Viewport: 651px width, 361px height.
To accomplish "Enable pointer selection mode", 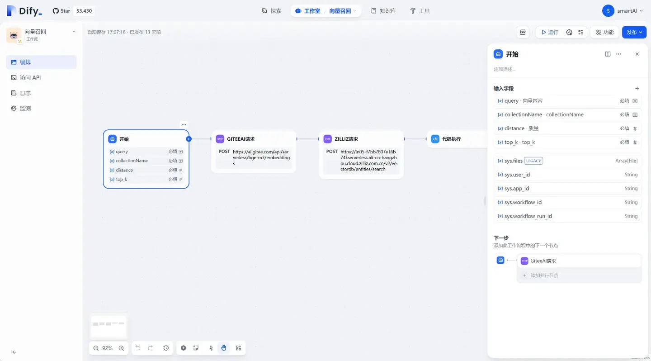I will point(211,348).
